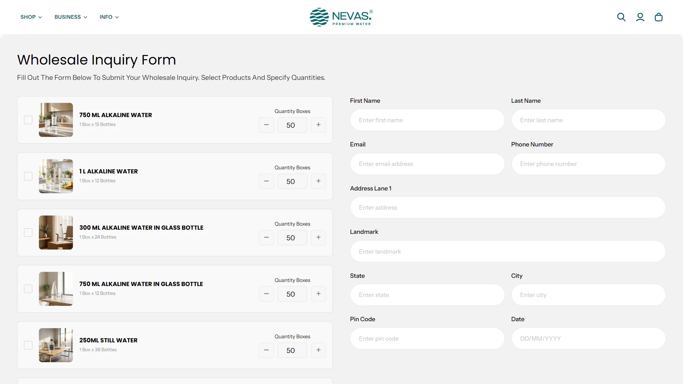Expand the BUSINESS menu
The width and height of the screenshot is (683, 384).
pyautogui.click(x=71, y=17)
